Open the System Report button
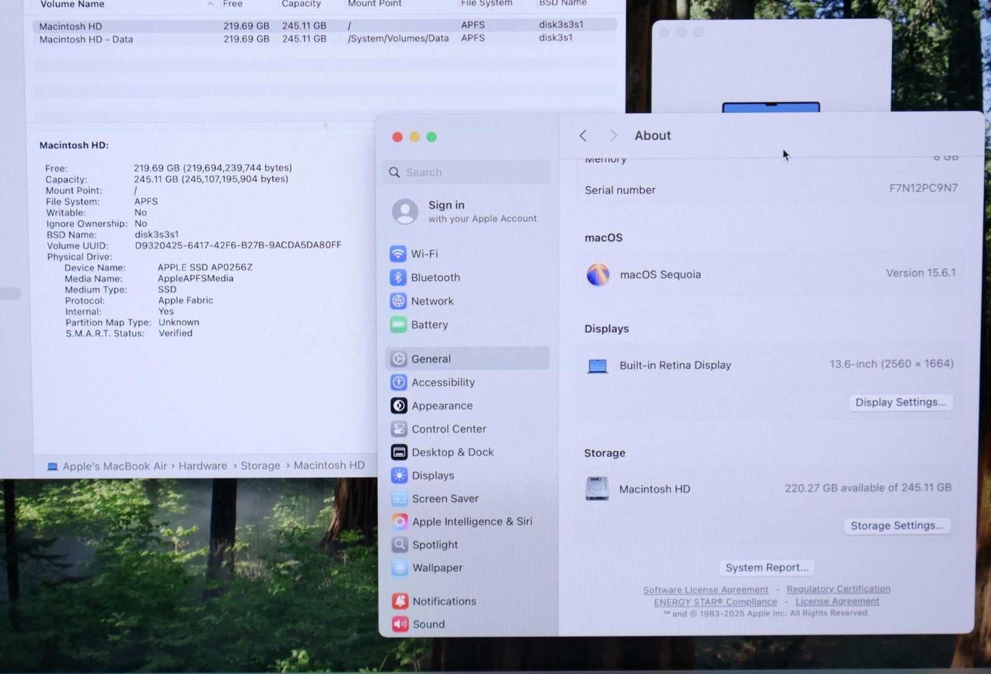The width and height of the screenshot is (991, 674). click(766, 567)
